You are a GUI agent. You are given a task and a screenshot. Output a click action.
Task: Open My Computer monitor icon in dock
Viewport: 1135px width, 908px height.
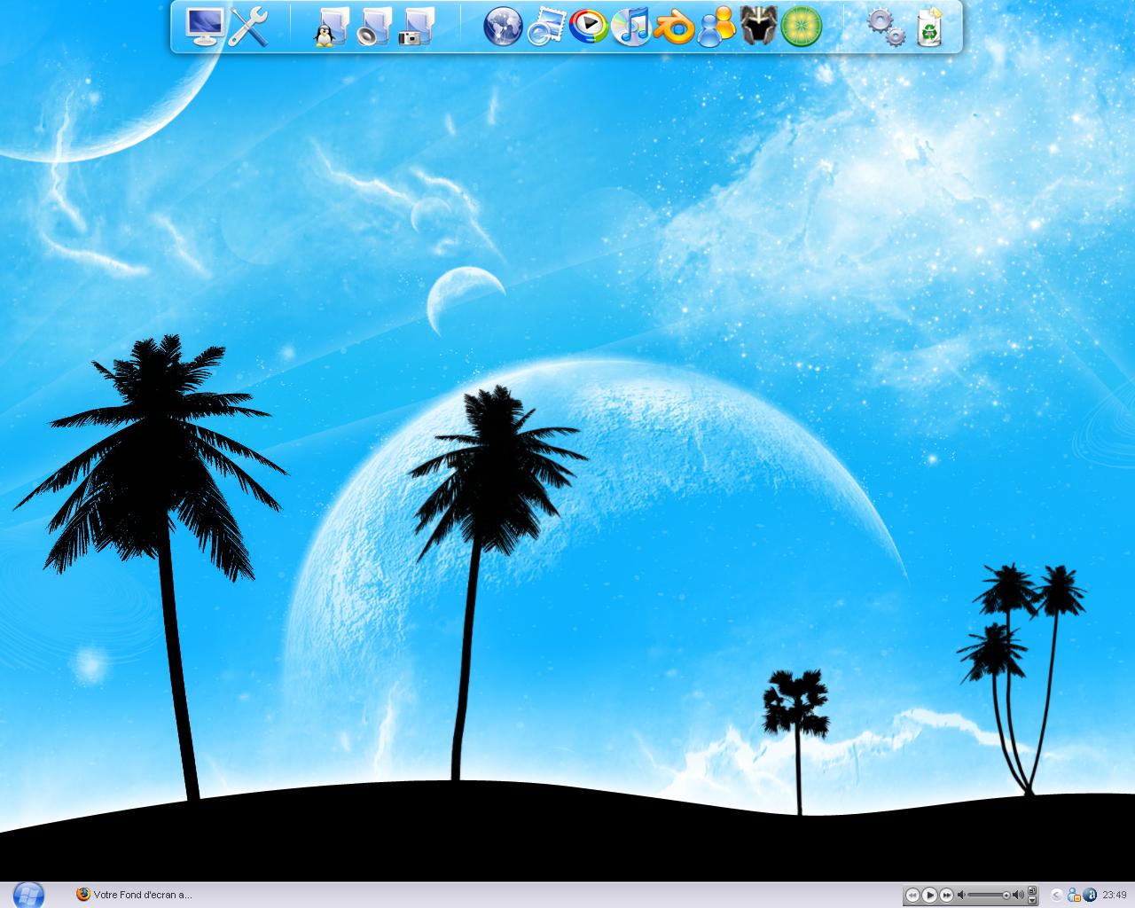pyautogui.click(x=205, y=27)
